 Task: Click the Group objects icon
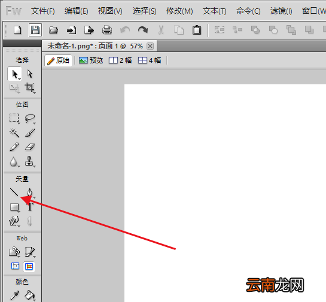[220, 30]
